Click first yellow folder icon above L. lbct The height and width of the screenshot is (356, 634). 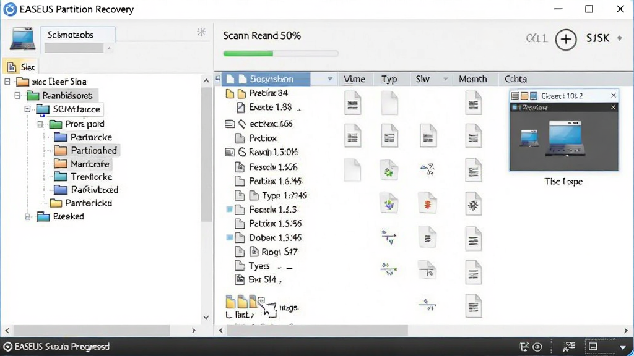pos(230,302)
